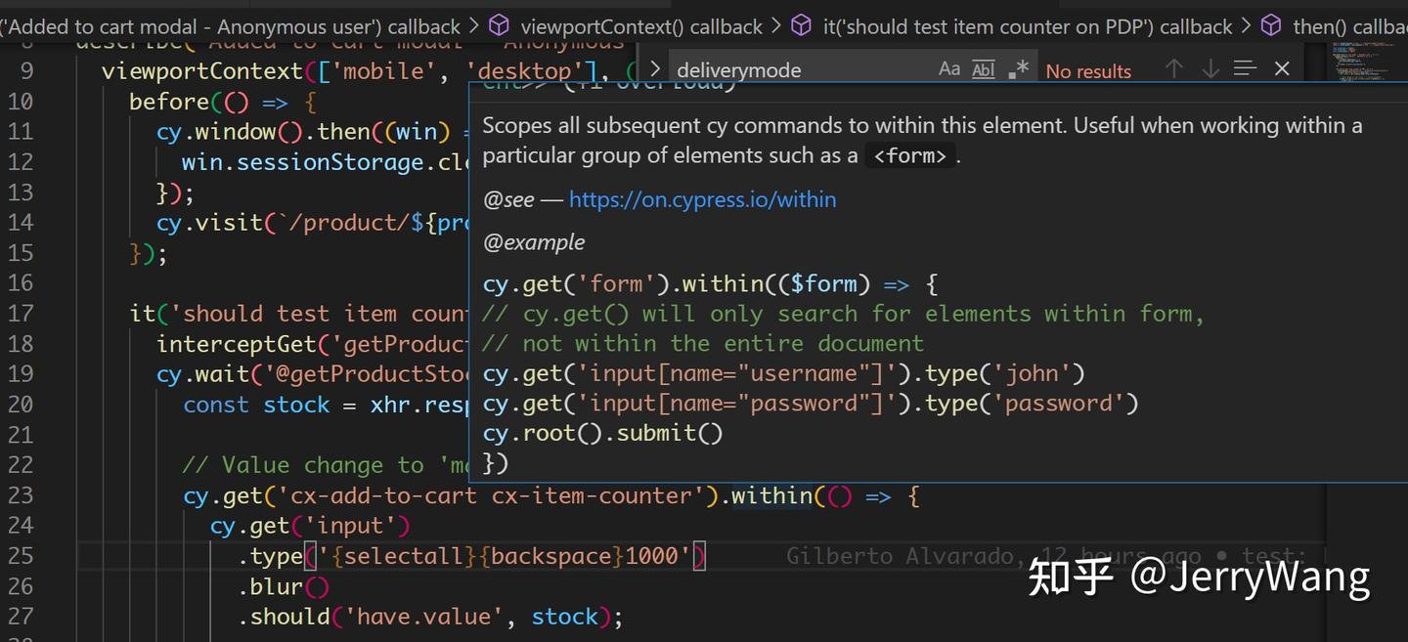Open the on.cypress.io/within documentation link
Viewport: 1408px width, 642px height.
coord(702,199)
